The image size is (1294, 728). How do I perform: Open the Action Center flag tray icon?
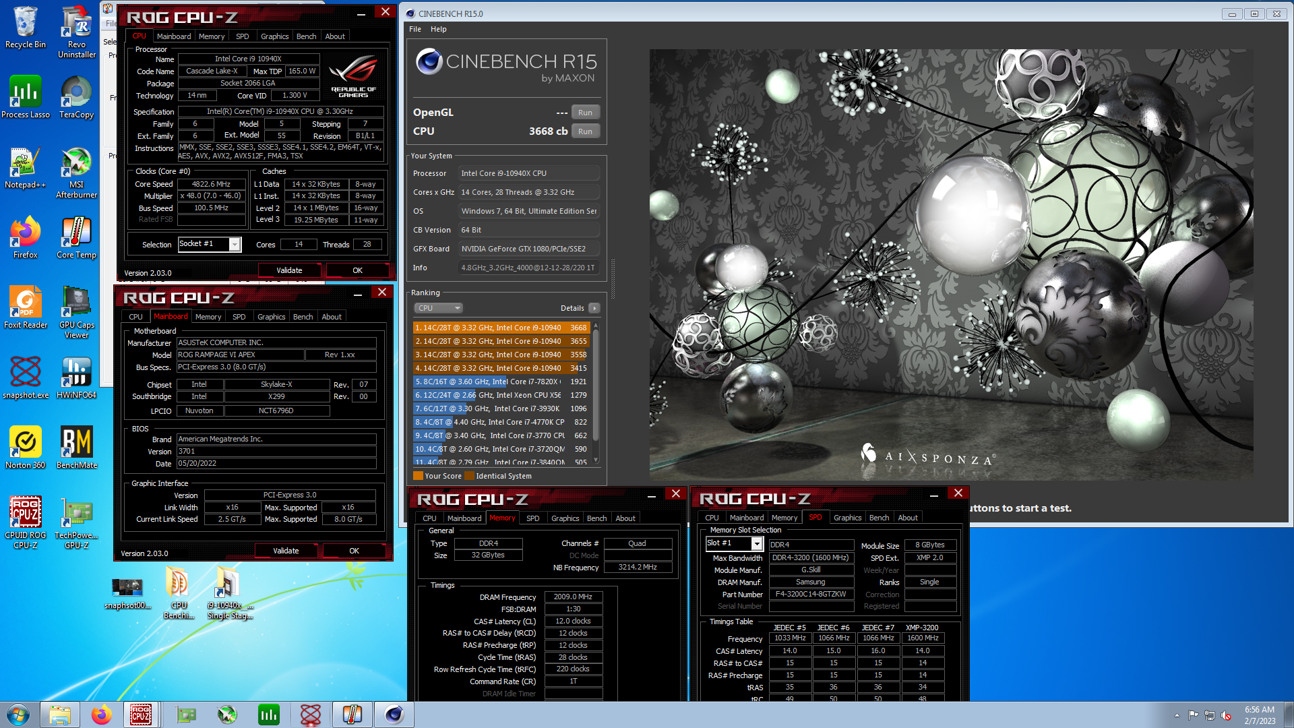click(1193, 715)
